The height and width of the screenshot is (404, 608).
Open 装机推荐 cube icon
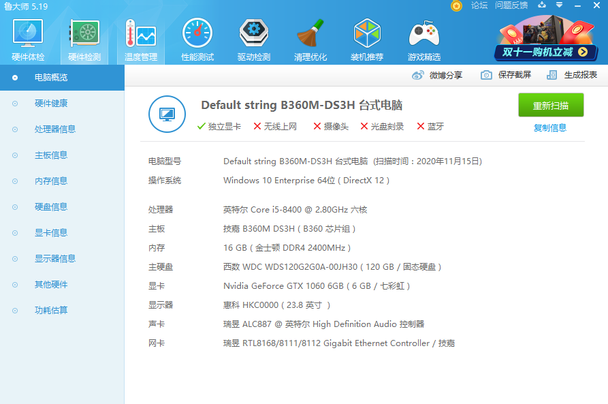[367, 33]
